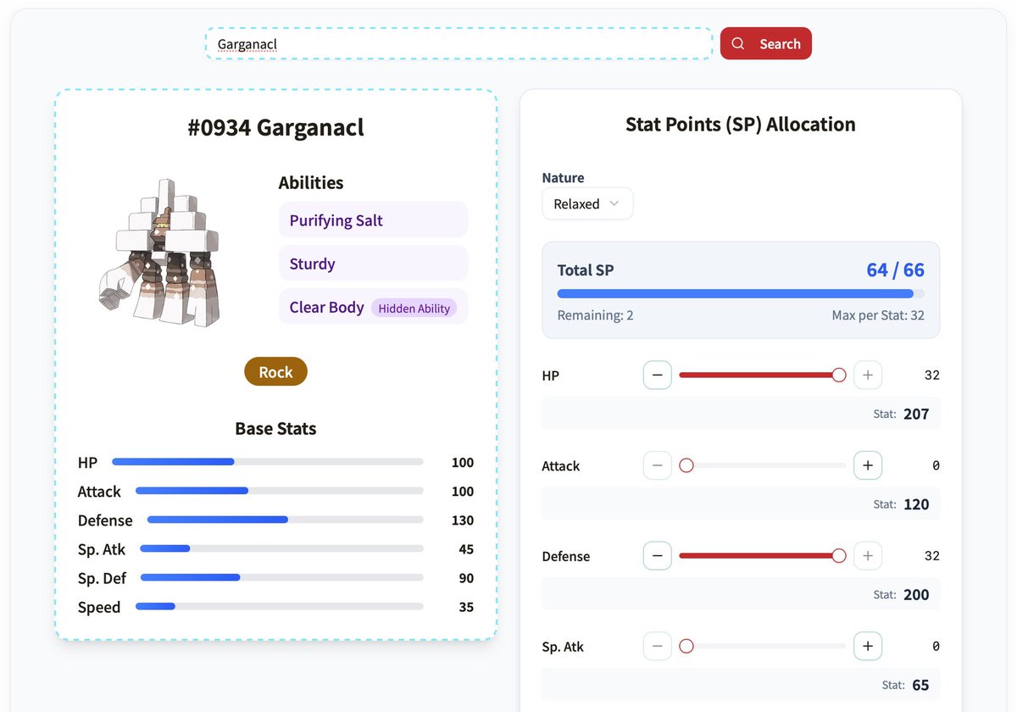Image resolution: width=1017 pixels, height=712 pixels.
Task: Decrease Sp. Atk stat points with minus button
Action: [658, 646]
